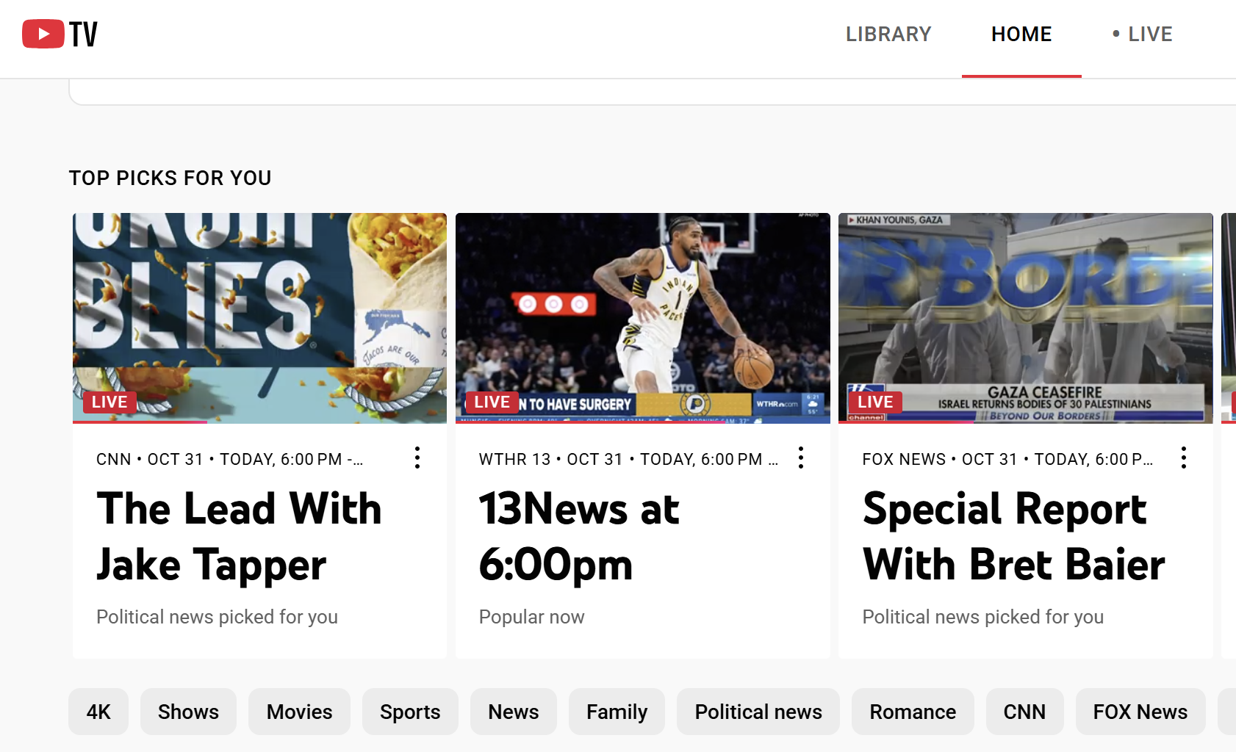Select the FOX News filter chip
The width and height of the screenshot is (1236, 752).
1140,711
